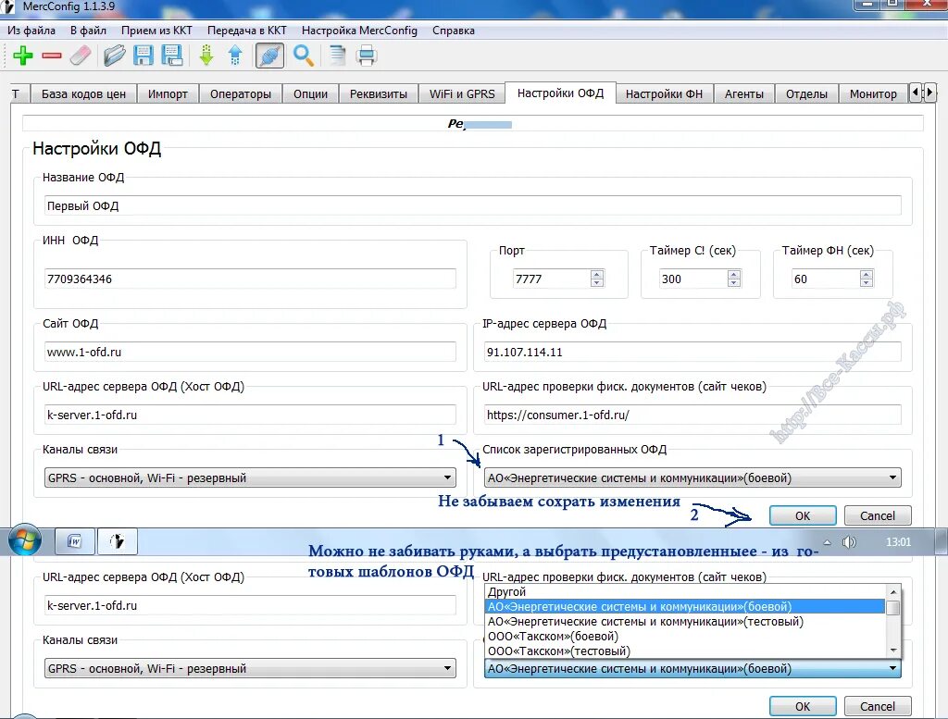948x719 pixels.
Task: Click the red minus remove icon
Action: [52, 56]
